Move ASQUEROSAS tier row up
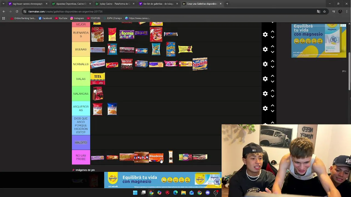The height and width of the screenshot is (197, 351). coord(273,106)
